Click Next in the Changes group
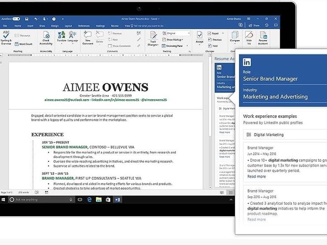Image resolution: width=327 pixels, height=245 pixels. point(213,46)
